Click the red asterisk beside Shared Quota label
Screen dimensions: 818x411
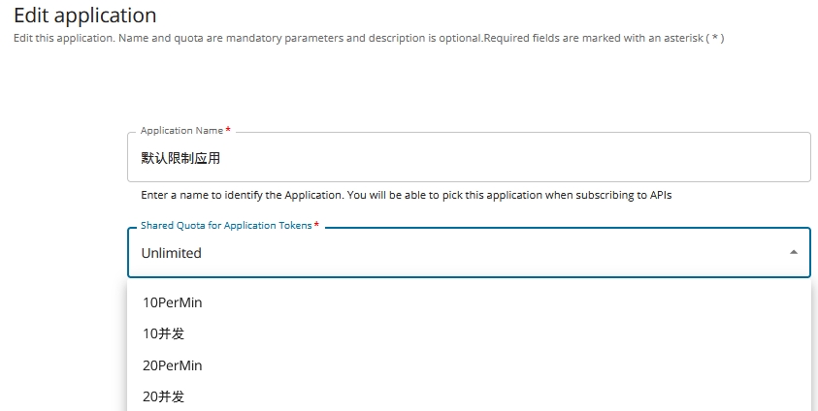coord(316,225)
